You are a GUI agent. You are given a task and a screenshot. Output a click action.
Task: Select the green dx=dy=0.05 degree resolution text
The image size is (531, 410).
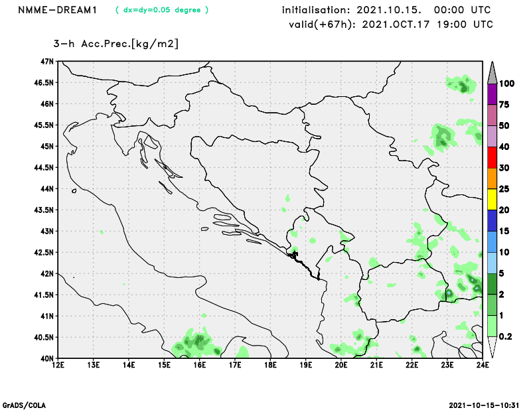[x=162, y=10]
